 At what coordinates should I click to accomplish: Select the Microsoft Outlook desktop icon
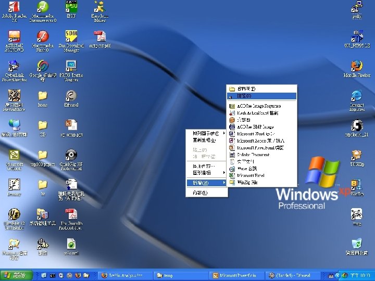[x=14, y=160]
